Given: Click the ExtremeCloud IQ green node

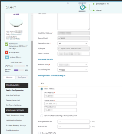Looking at the screenshot, I should click(x=94, y=4).
